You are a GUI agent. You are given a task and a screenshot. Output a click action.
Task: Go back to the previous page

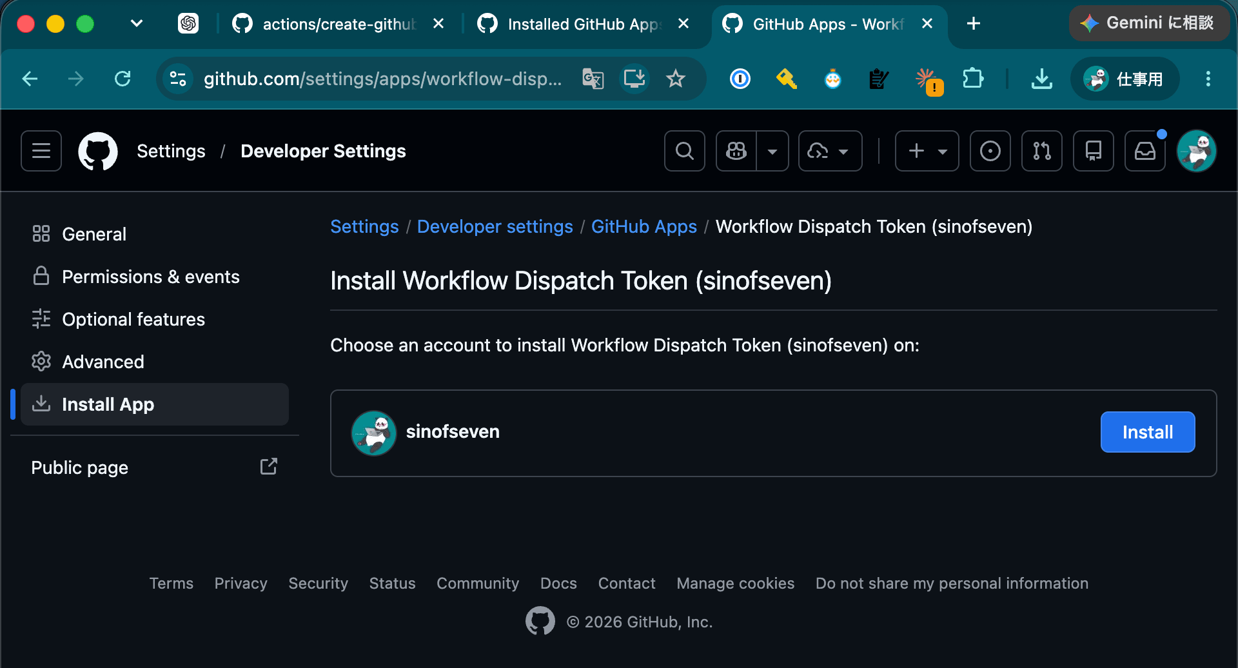pyautogui.click(x=30, y=79)
